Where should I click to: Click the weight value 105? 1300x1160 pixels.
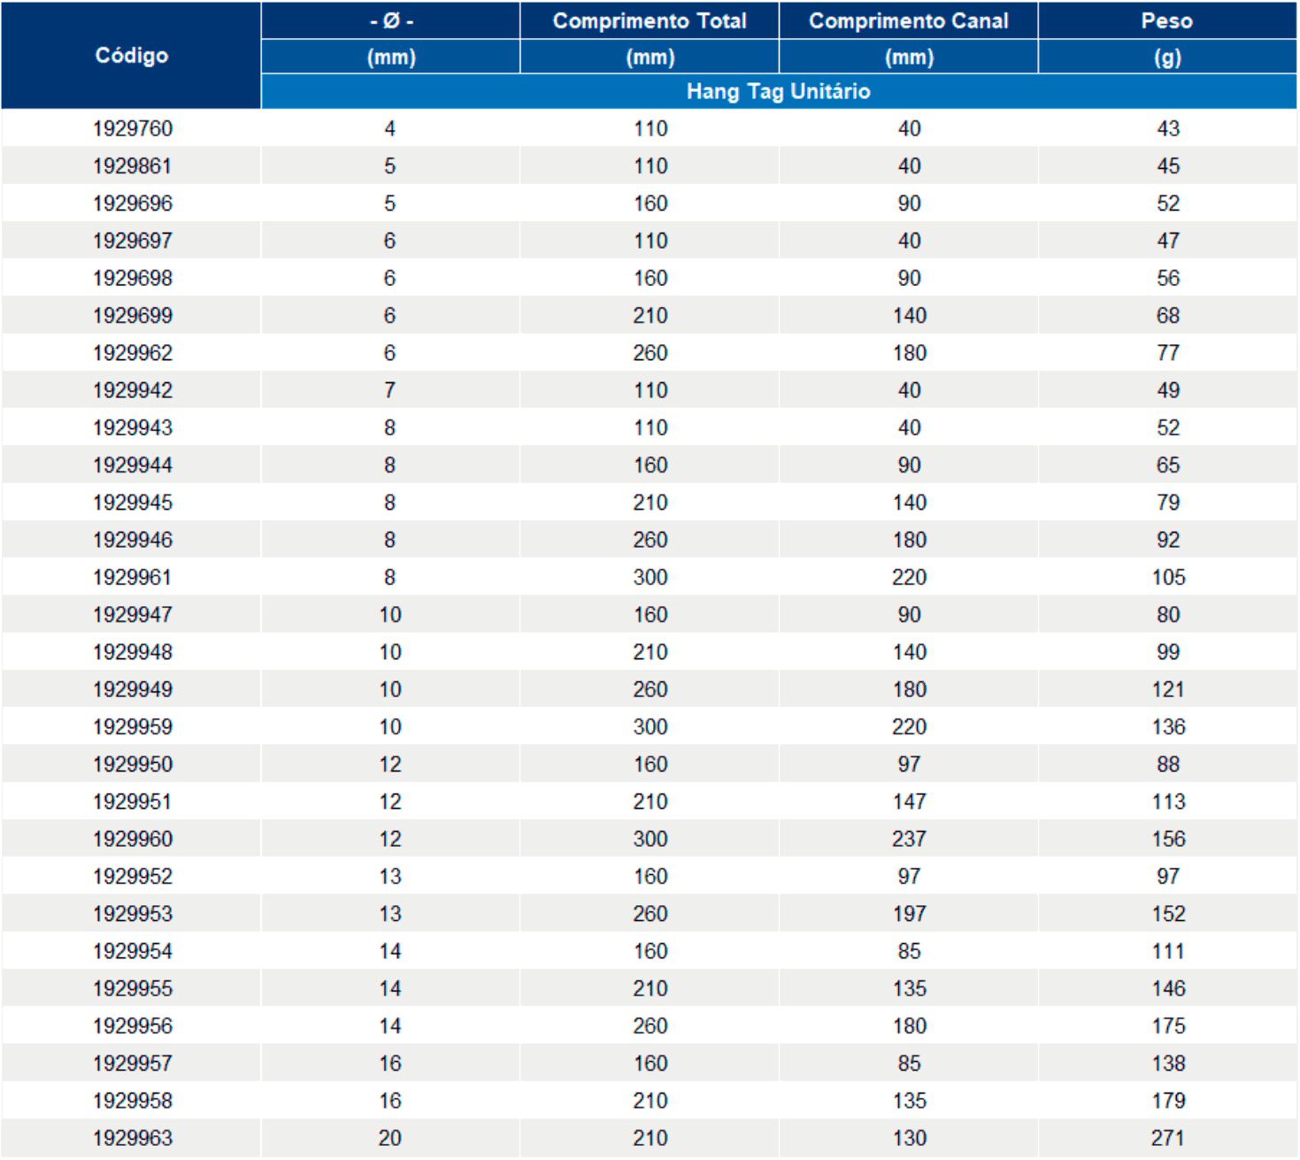click(x=1167, y=578)
